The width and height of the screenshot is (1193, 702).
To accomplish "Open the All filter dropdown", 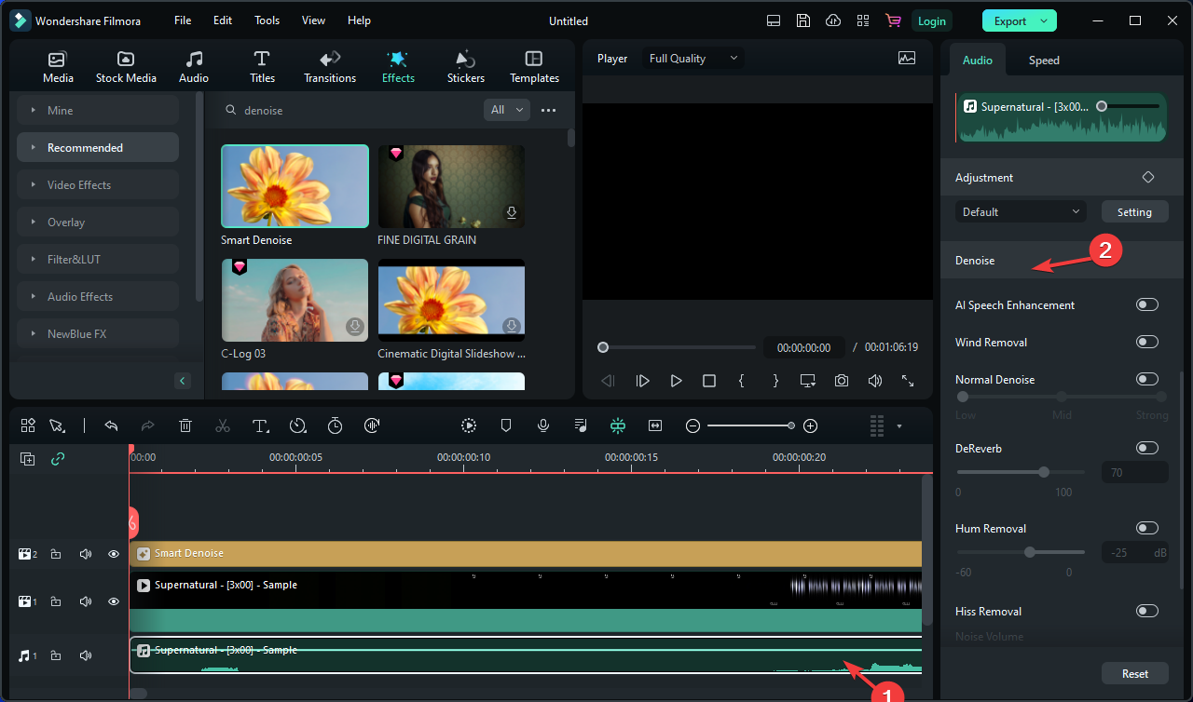I will [x=507, y=110].
